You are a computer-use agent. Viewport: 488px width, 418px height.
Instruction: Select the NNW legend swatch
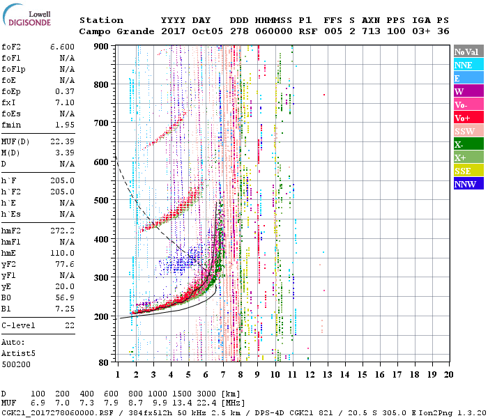(468, 184)
